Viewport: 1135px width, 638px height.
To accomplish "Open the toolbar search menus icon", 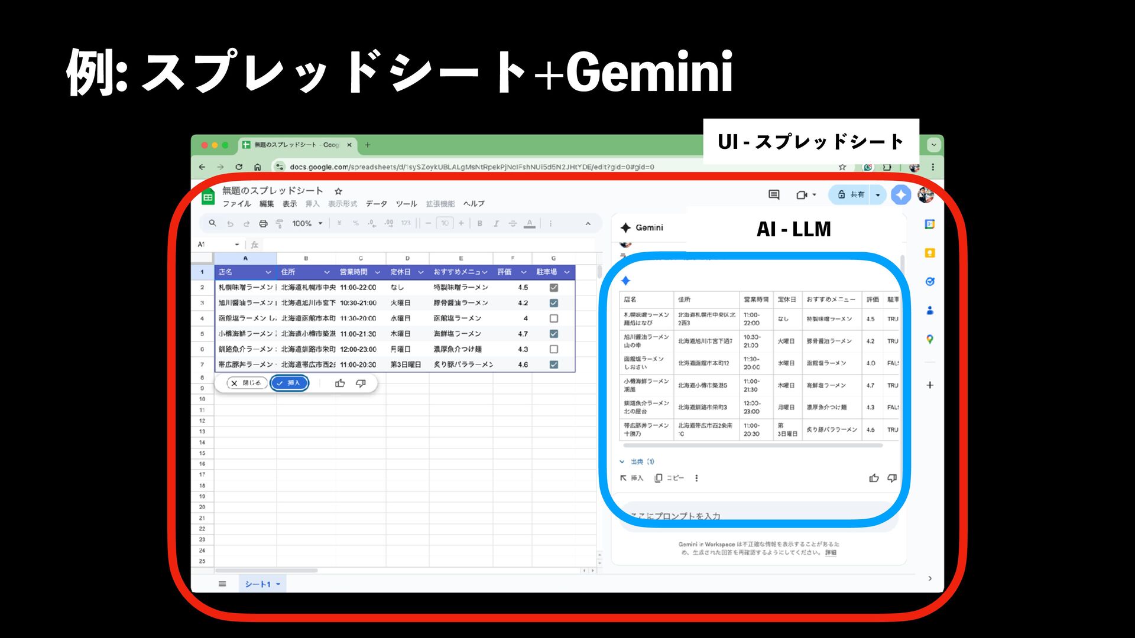I will tap(212, 223).
